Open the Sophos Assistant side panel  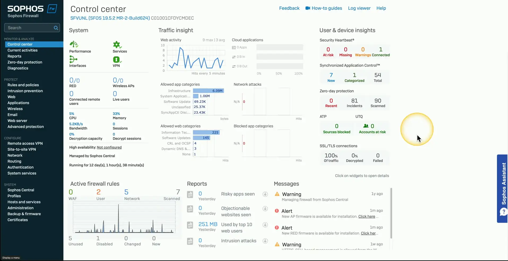point(502,188)
